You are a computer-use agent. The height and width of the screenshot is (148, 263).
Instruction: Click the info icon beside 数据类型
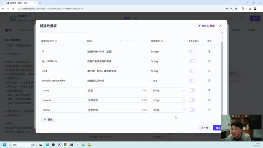[162, 41]
